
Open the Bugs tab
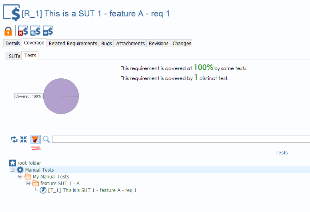coord(107,44)
